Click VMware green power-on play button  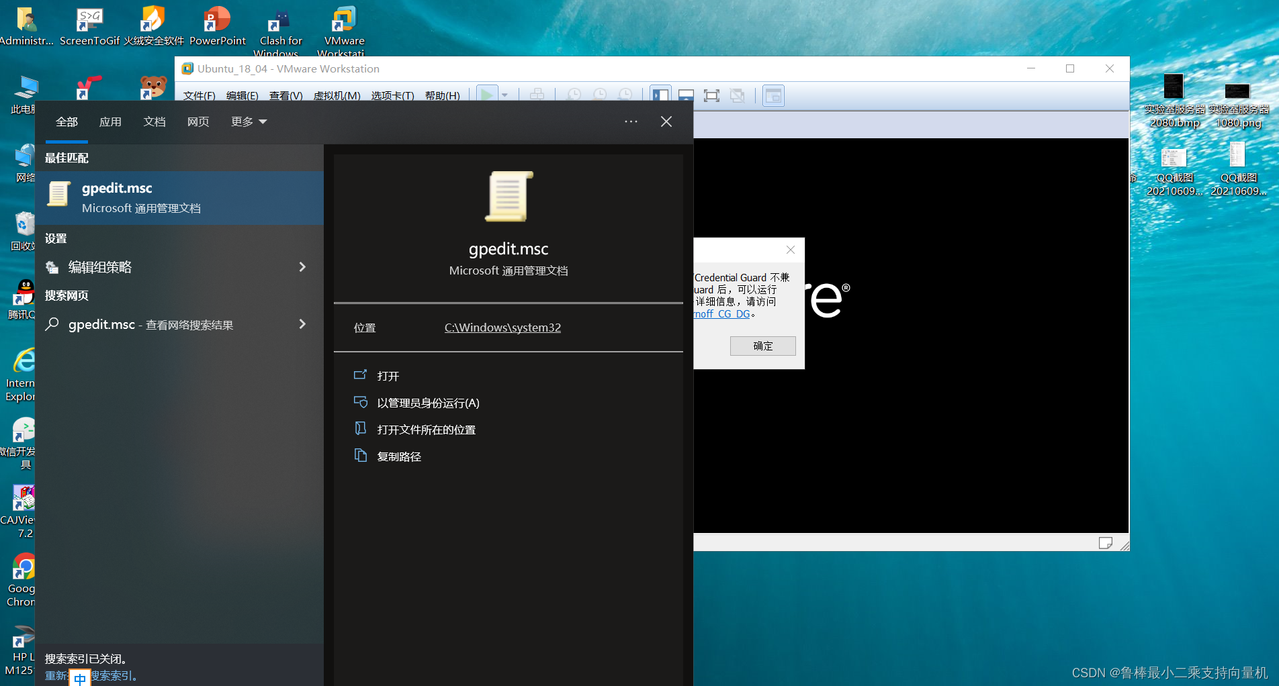coord(486,95)
